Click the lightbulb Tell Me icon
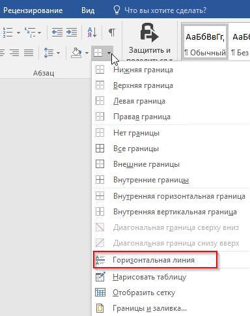The width and height of the screenshot is (250, 316). [x=117, y=10]
